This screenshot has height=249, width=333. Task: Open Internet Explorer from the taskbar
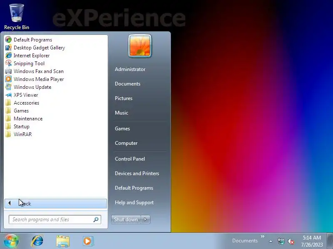tap(37, 241)
